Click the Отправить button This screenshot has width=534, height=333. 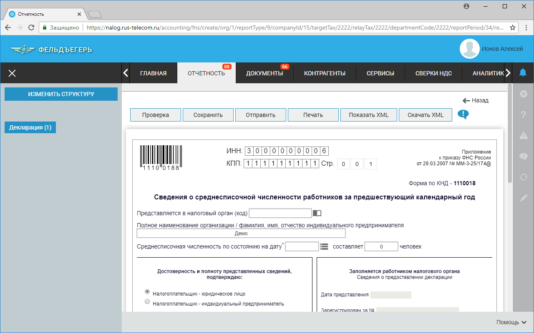coord(261,115)
